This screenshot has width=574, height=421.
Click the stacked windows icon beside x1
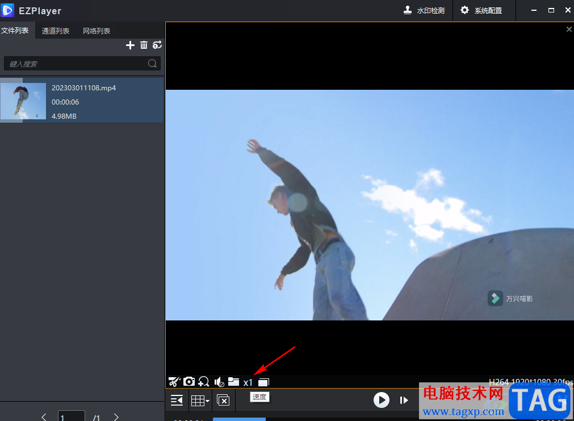pyautogui.click(x=263, y=382)
